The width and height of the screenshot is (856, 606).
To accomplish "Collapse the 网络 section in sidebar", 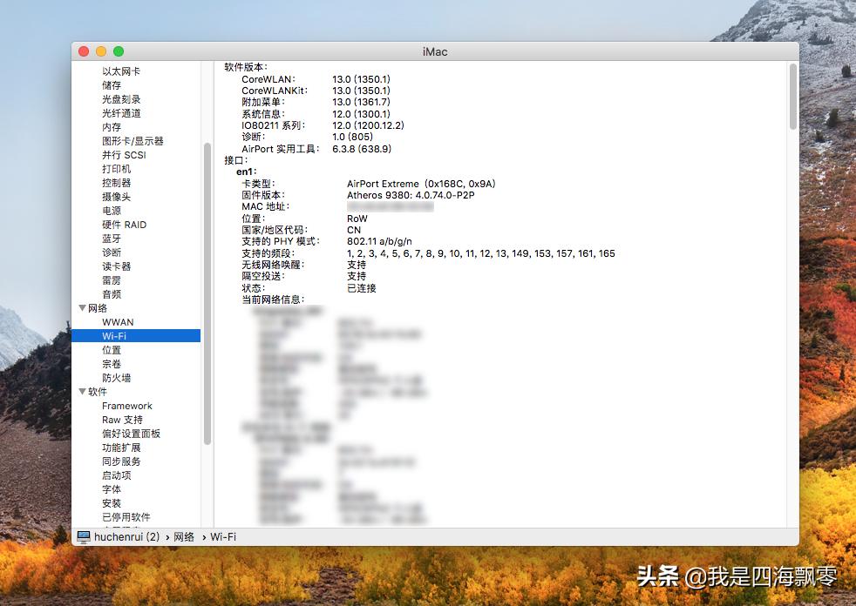I will (83, 308).
